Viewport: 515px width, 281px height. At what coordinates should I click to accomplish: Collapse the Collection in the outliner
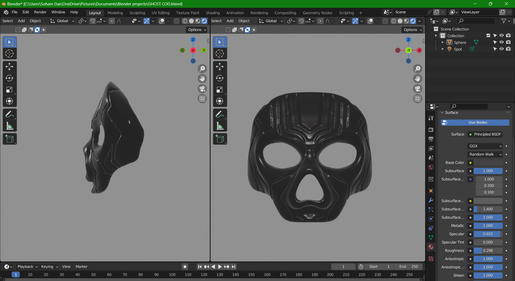(436, 35)
